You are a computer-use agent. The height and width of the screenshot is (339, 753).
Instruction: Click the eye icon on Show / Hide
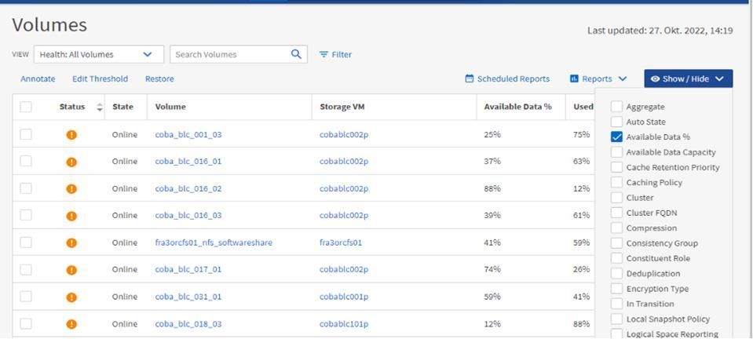655,78
